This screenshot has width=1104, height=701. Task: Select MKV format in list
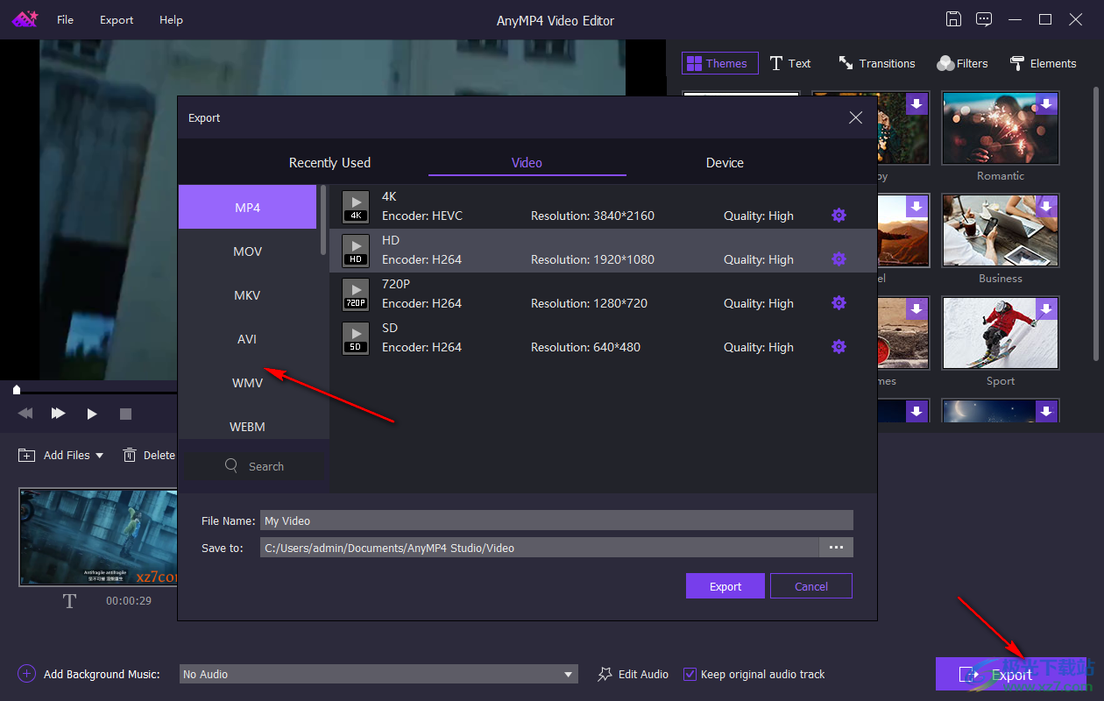point(247,295)
